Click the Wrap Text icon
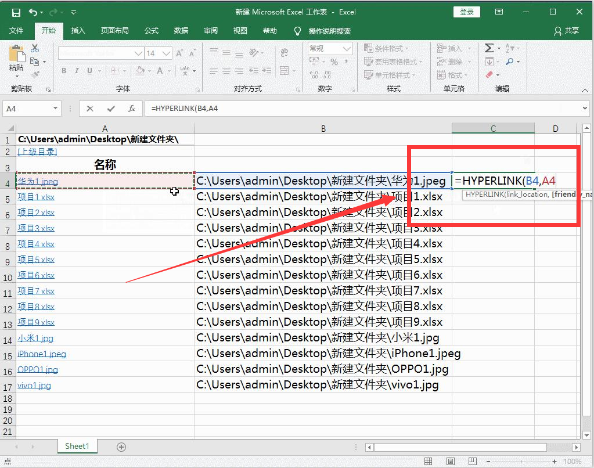Screen dimensions: 594x468 click(284, 52)
